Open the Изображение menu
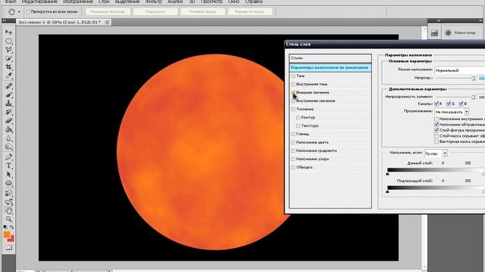Image resolution: width=485 pixels, height=272 pixels. coord(78,2)
